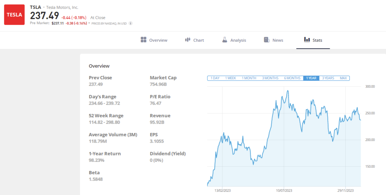Open the News tab label

(278, 40)
